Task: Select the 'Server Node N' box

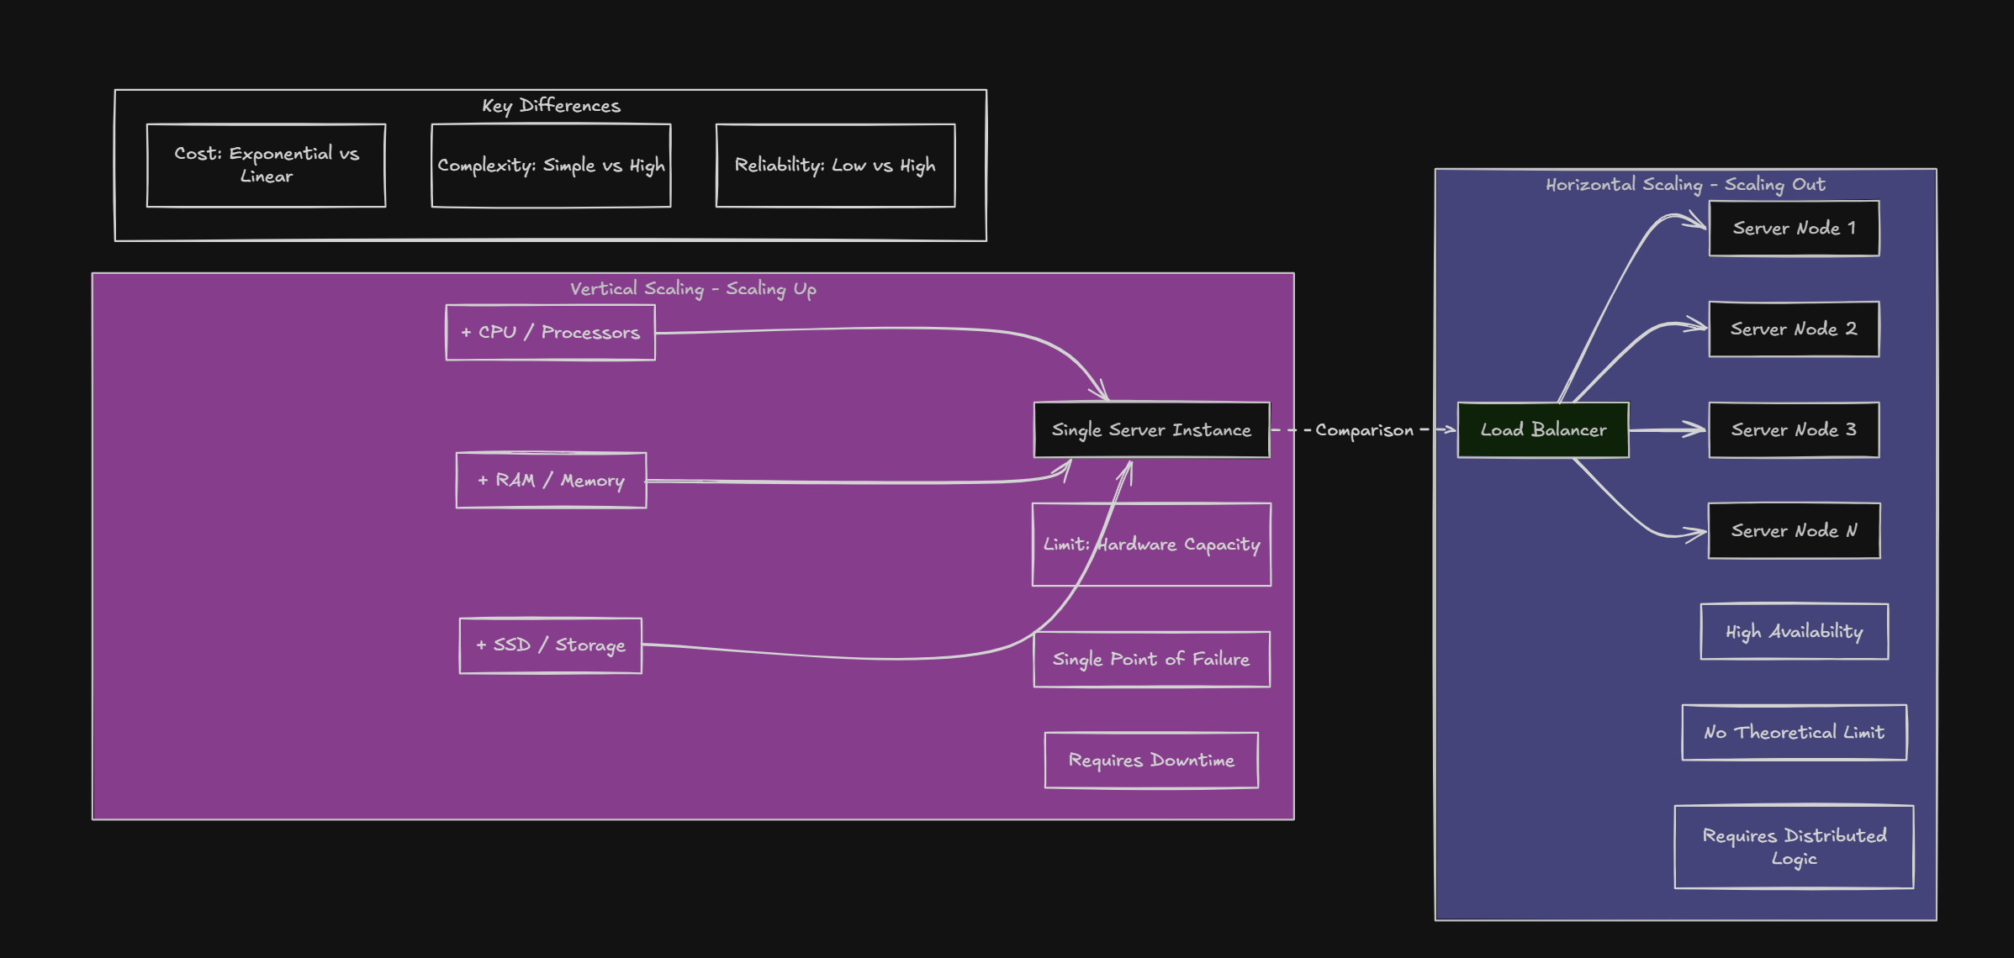Action: 1794,531
